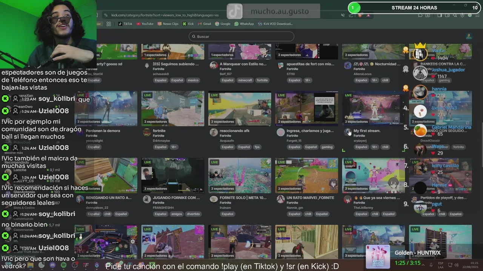Click the Nannie_gm channel avatar

point(280,199)
